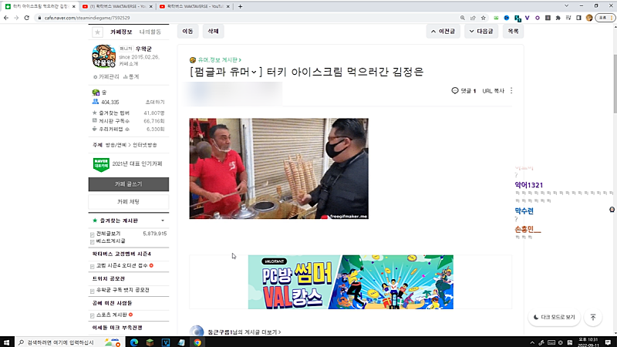Click the share page icon in address bar
This screenshot has width=617, height=347.
[x=473, y=18]
